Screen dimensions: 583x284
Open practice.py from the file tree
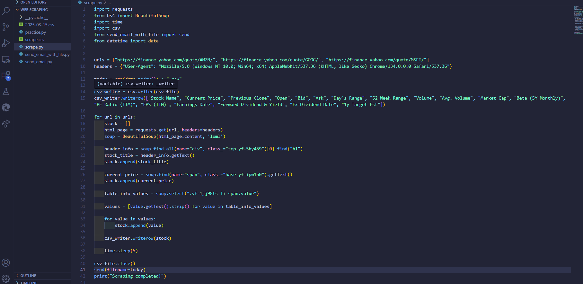pos(35,32)
